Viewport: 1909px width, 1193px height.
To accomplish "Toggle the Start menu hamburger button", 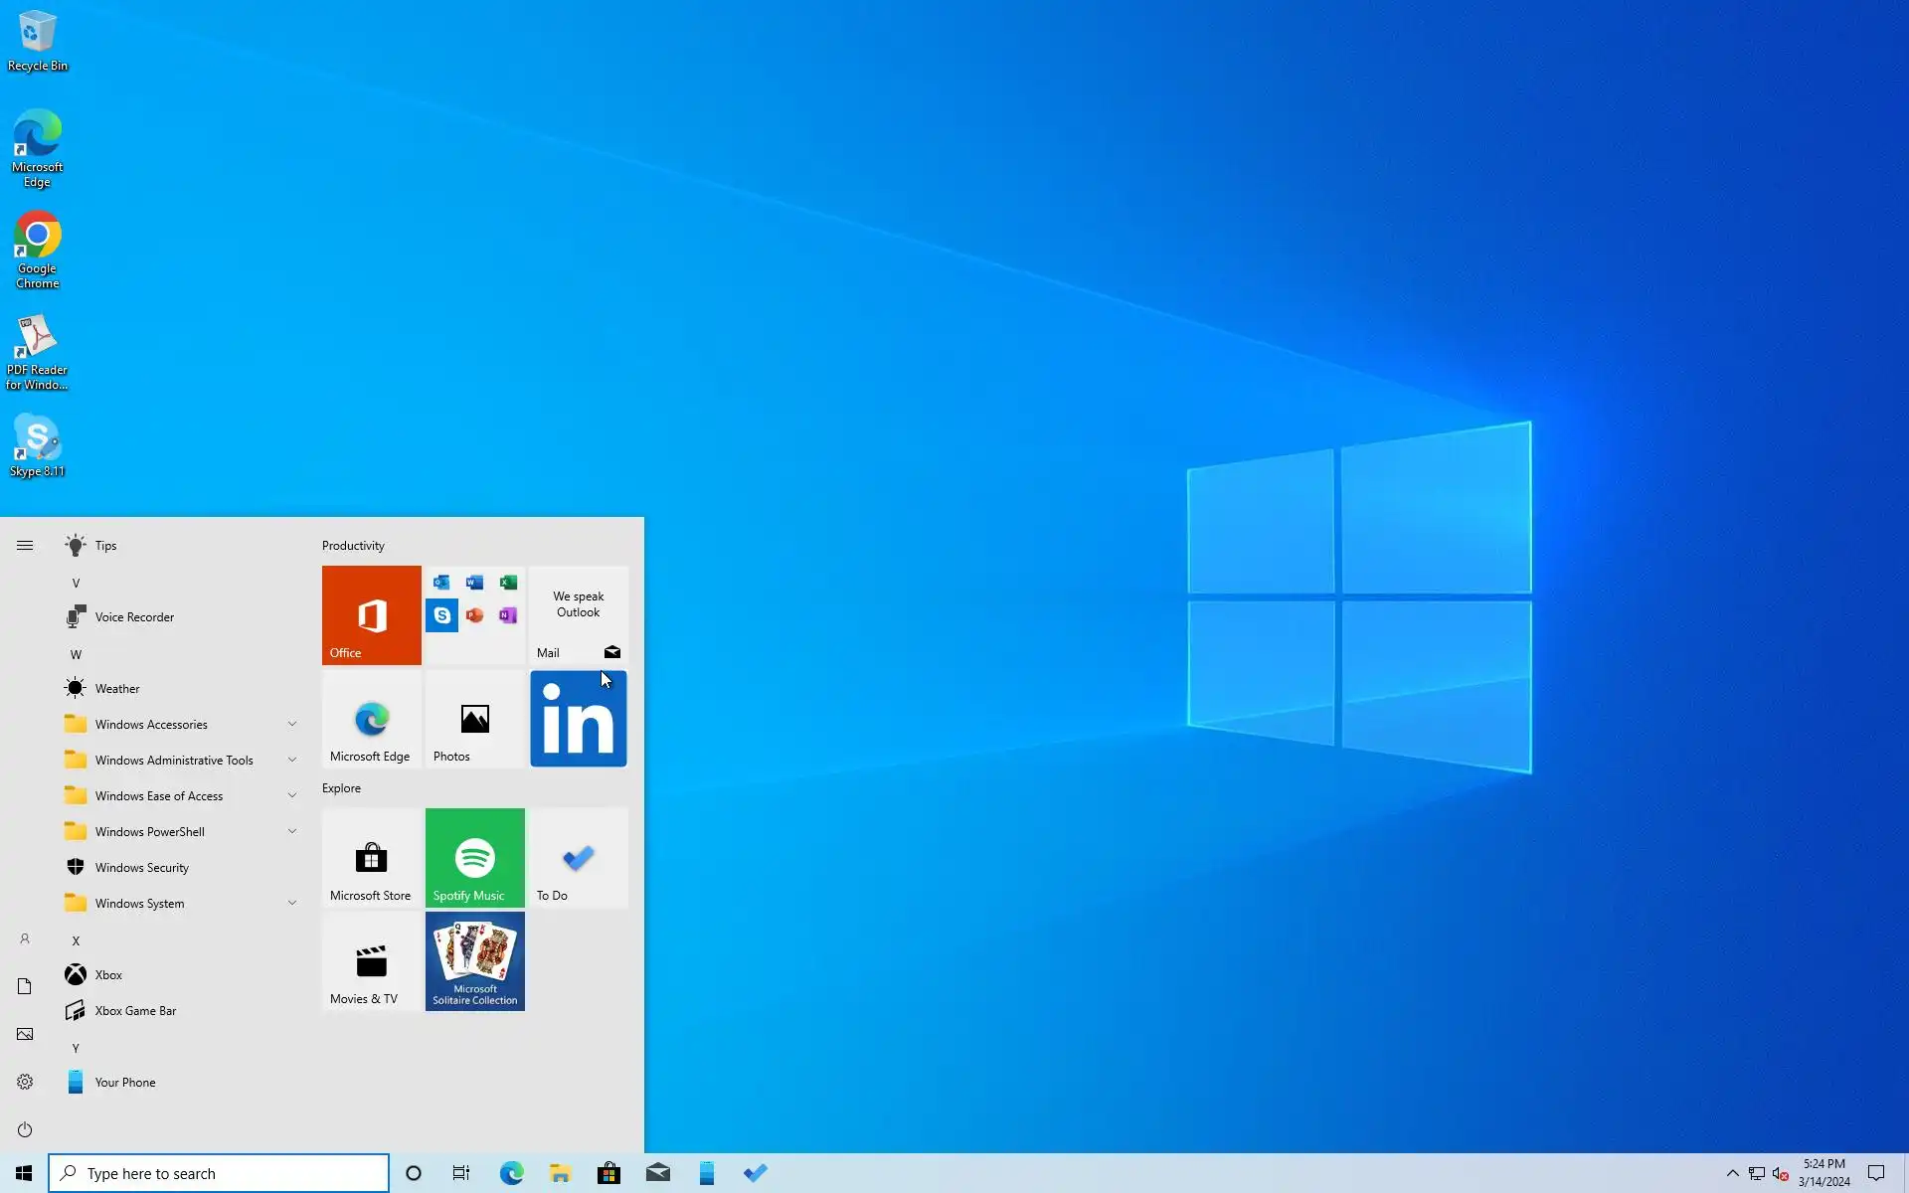I will 25,545.
